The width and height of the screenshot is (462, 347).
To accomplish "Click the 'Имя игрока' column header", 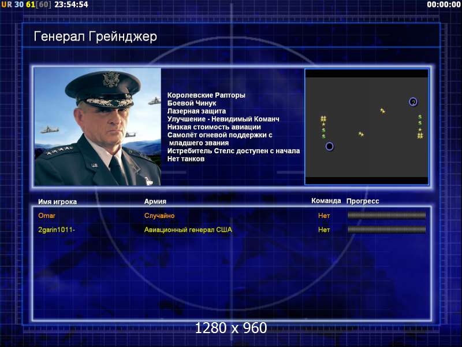I will point(57,202).
